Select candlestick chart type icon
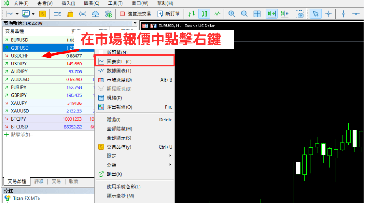The width and height of the screenshot is (365, 203). click(205, 14)
